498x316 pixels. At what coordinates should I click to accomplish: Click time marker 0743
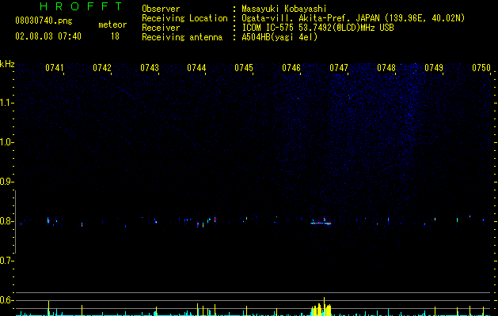(150, 68)
